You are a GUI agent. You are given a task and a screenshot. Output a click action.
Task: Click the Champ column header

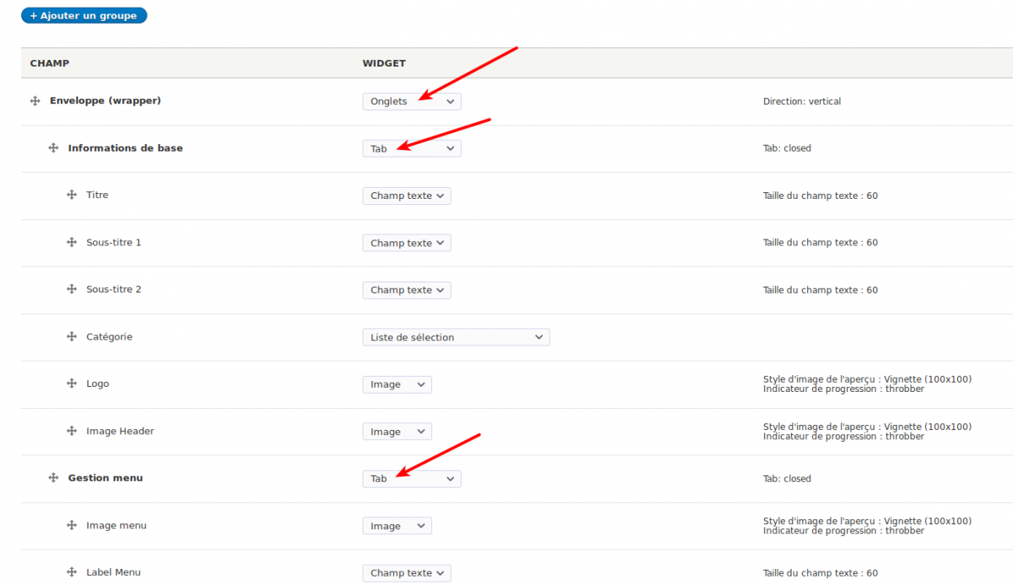pyautogui.click(x=50, y=63)
